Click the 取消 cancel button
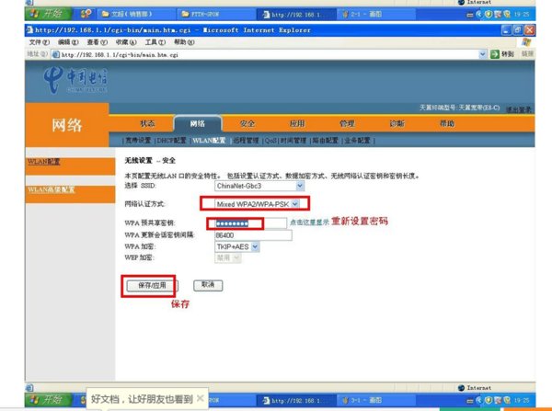The image size is (552, 411). [208, 285]
